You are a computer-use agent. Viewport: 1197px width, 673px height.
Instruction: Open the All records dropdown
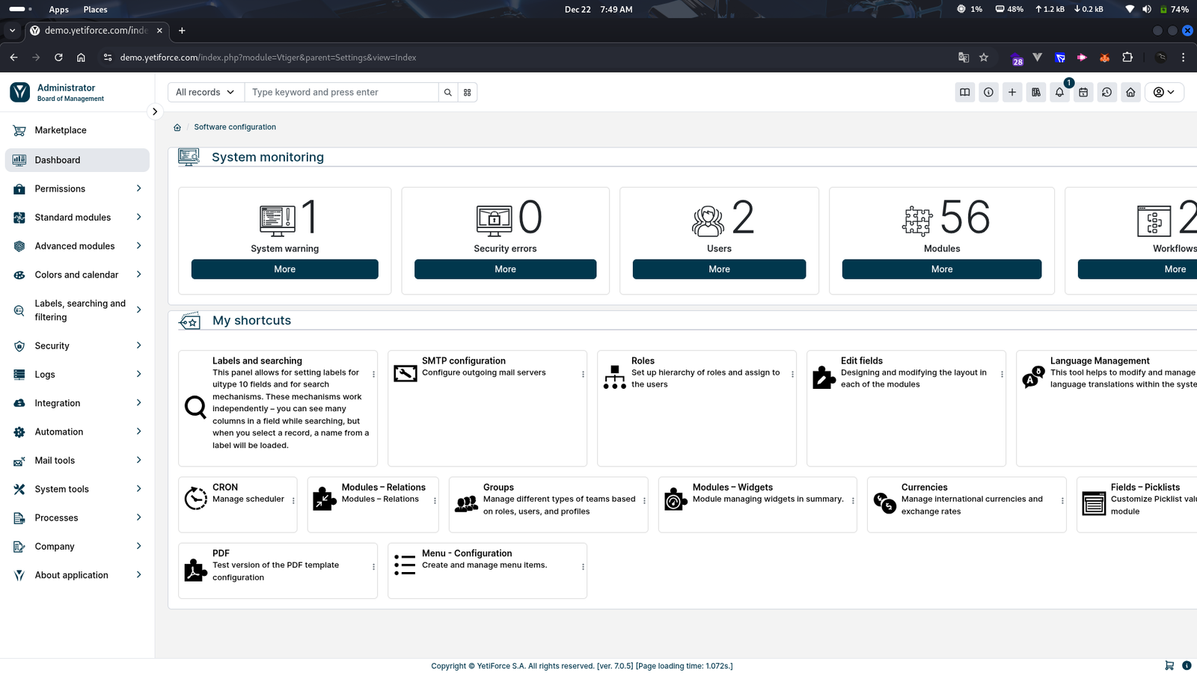tap(205, 93)
